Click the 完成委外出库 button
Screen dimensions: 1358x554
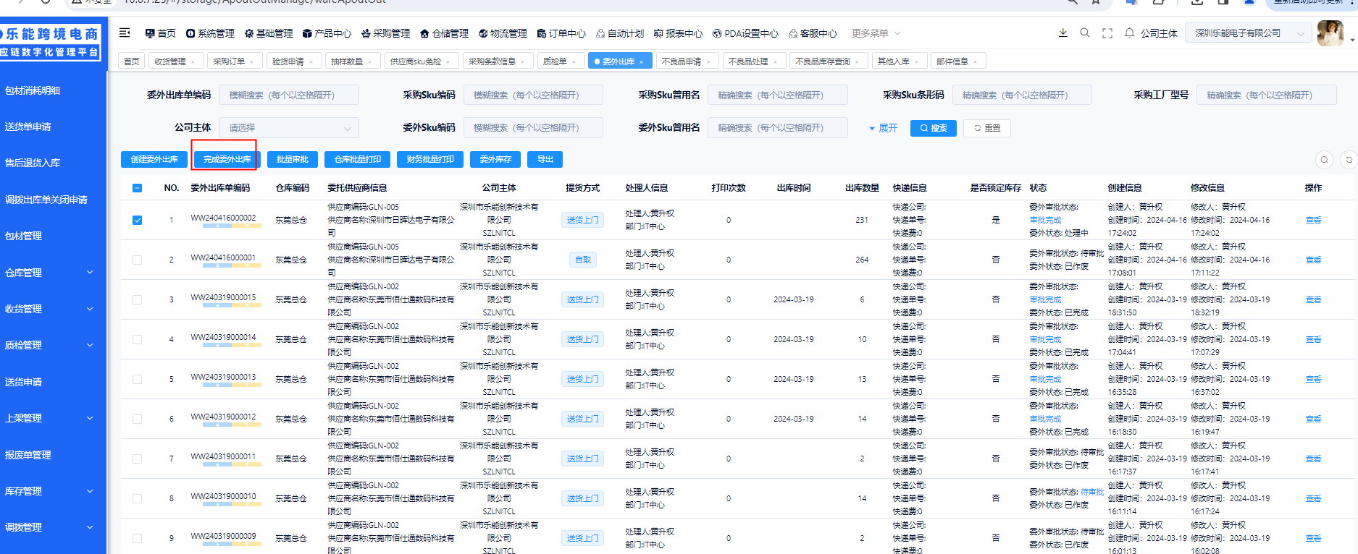point(227,159)
